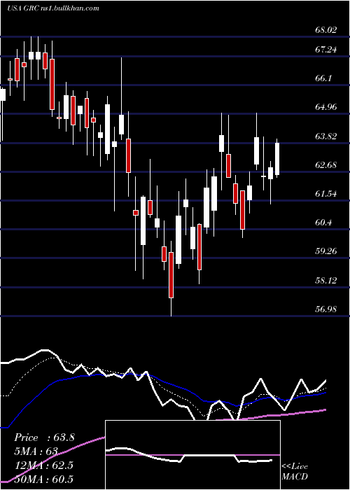The image size is (350, 490).
Task: Click the 63.82 price level label
Action: 326,136
